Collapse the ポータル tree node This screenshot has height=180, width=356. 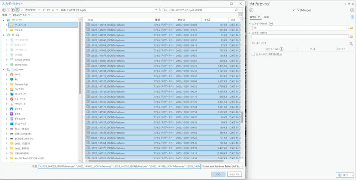pos(4,35)
